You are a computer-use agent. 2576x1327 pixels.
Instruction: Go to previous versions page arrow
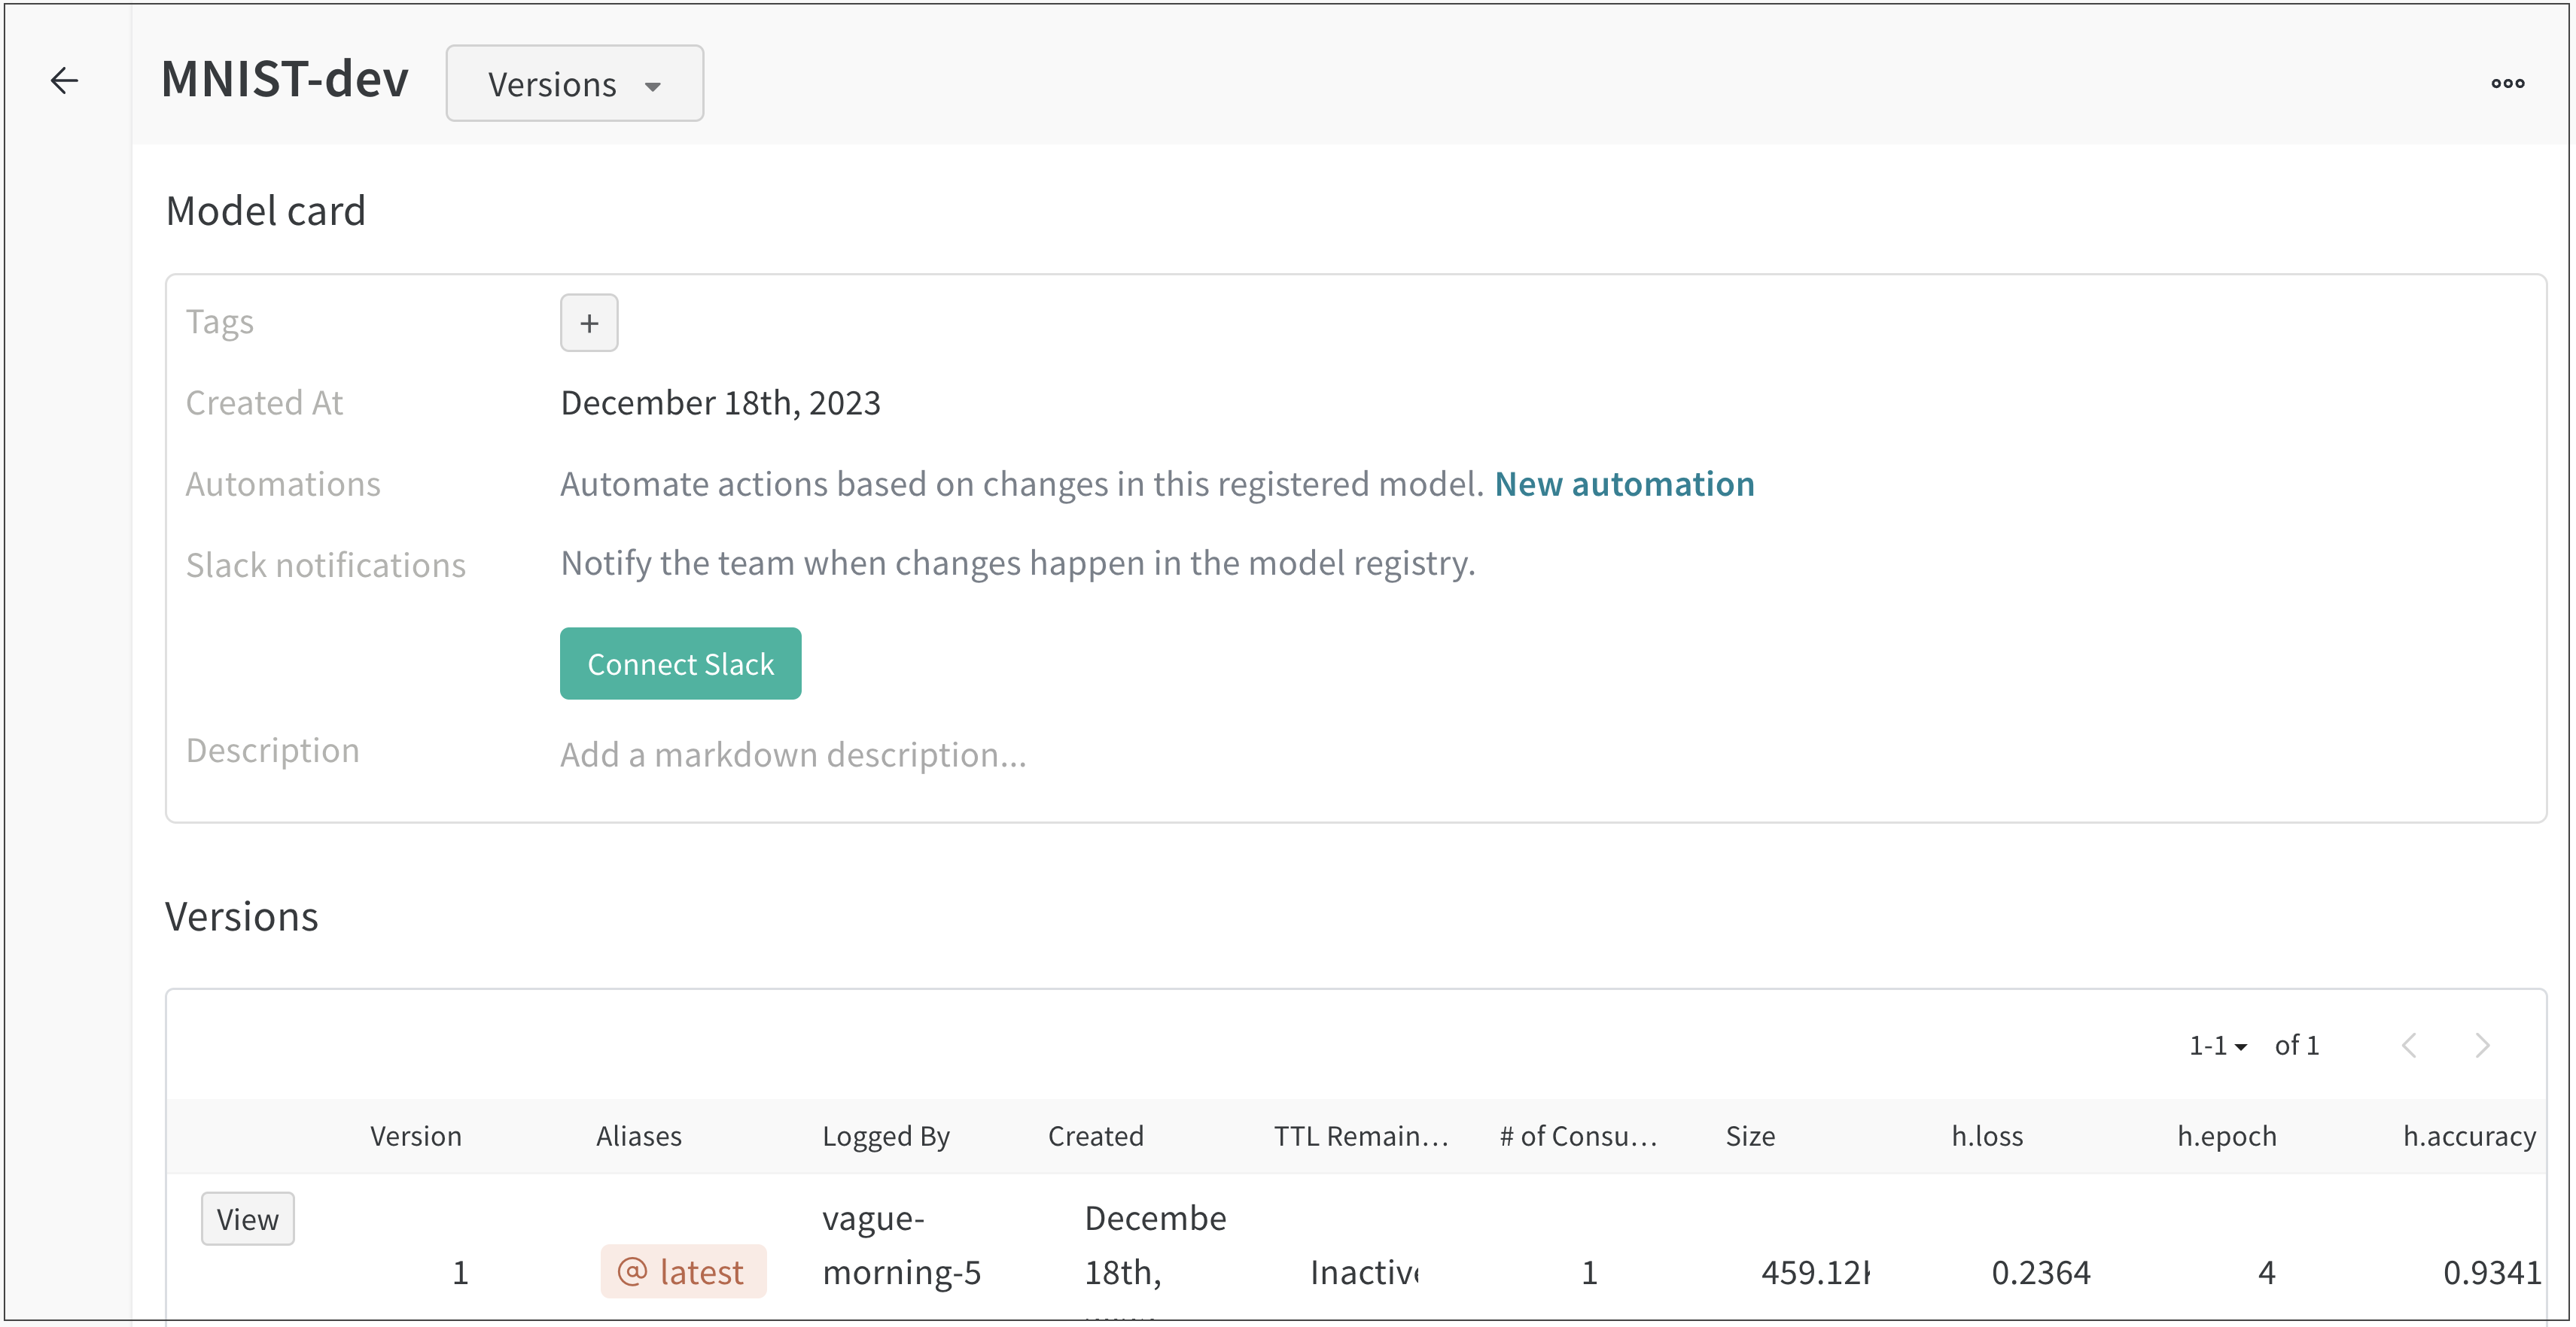(x=2409, y=1045)
